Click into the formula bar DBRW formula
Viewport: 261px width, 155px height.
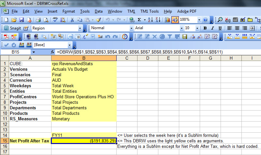[140, 52]
